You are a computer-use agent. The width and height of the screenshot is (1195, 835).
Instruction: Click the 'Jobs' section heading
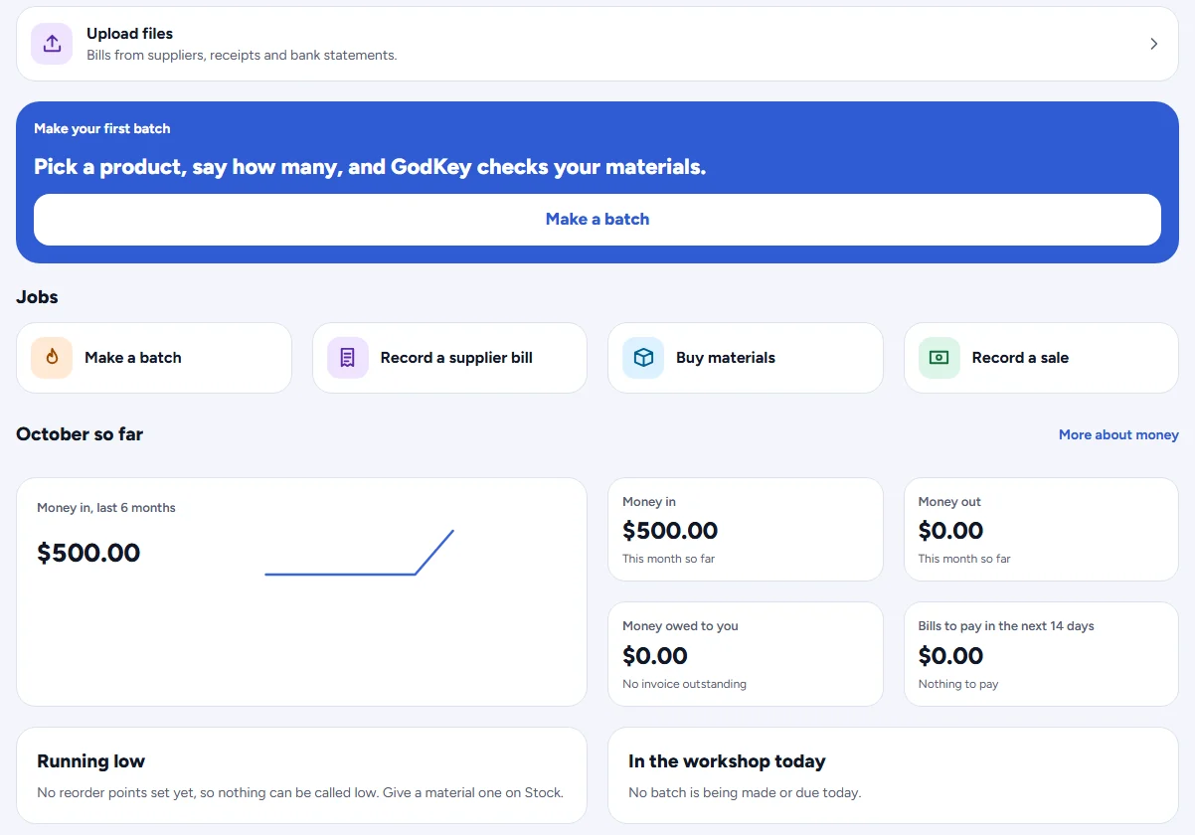pyautogui.click(x=37, y=297)
